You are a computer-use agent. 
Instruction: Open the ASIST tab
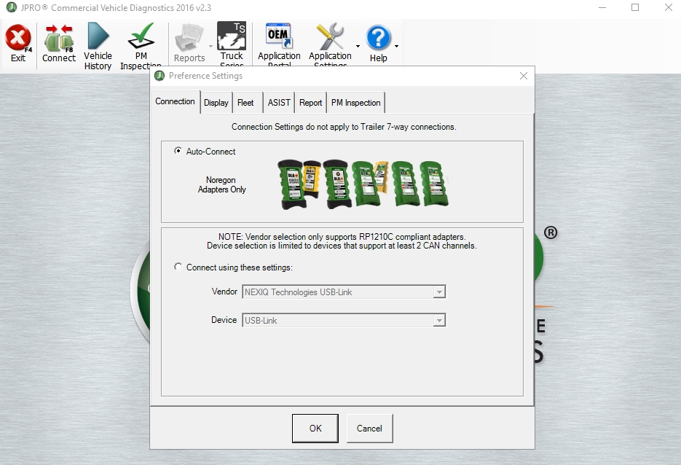[x=279, y=103]
